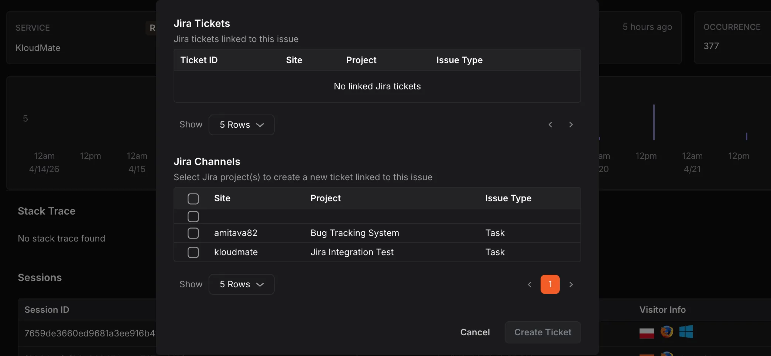Select the amitava82 project checkbox
Image resolution: width=771 pixels, height=356 pixels.
coord(193,233)
